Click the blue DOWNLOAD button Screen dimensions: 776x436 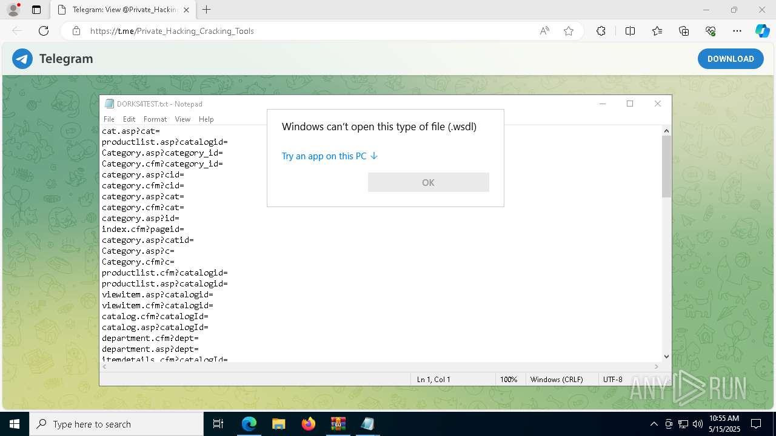click(x=731, y=59)
